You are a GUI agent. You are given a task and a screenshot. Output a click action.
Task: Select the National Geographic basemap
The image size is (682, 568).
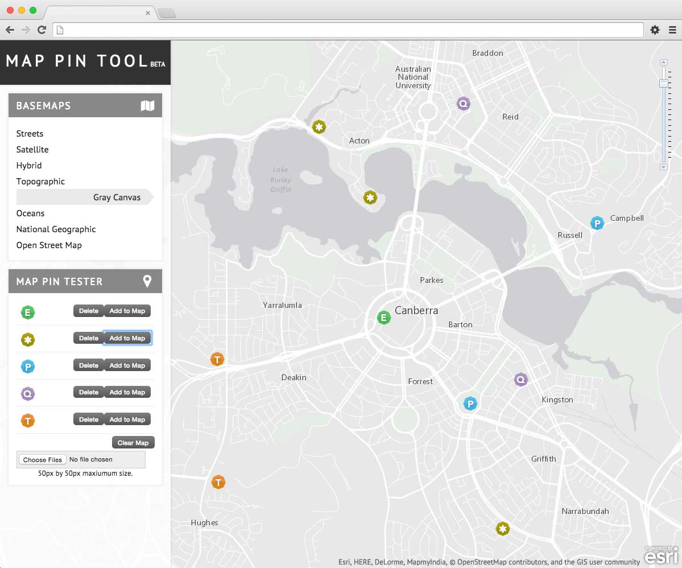tap(56, 229)
